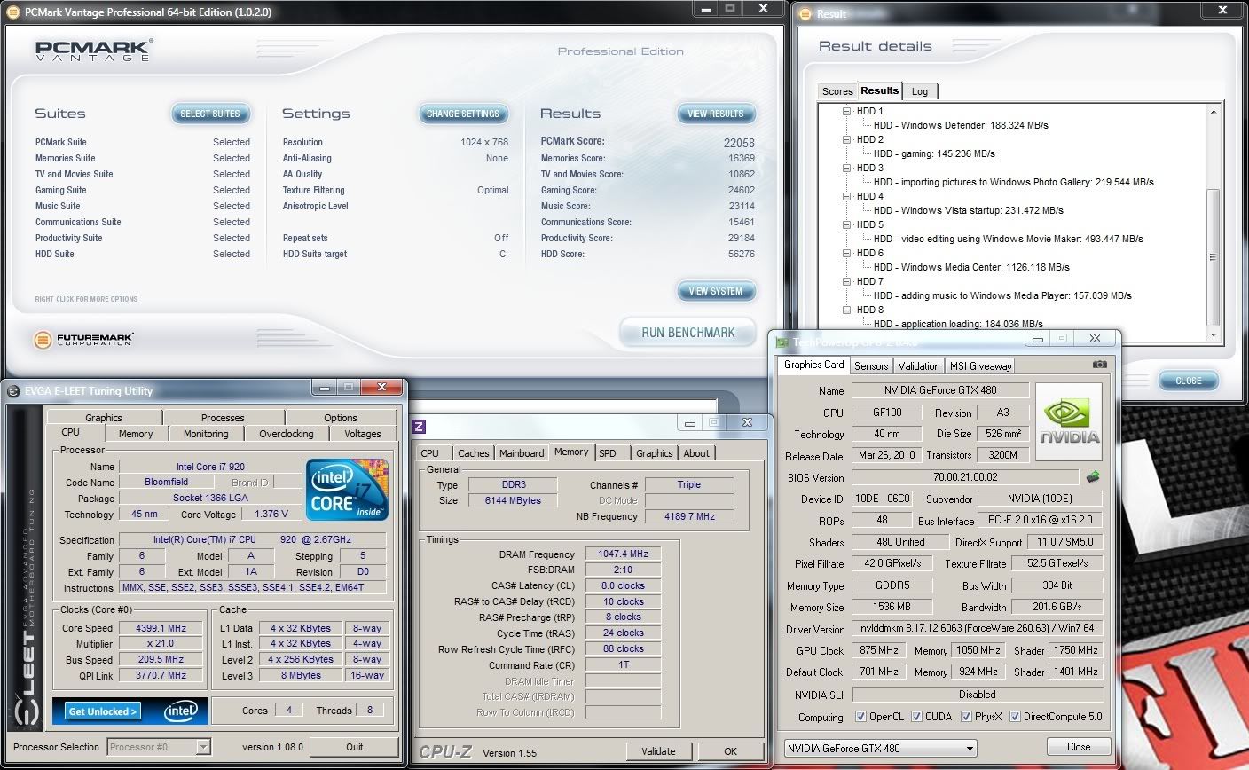The image size is (1249, 770).
Task: Click the Result details vertical scrollbar
Action: (1214, 257)
